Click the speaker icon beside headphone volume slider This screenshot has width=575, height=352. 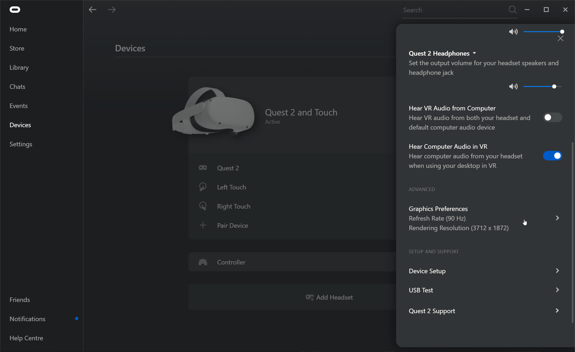513,86
